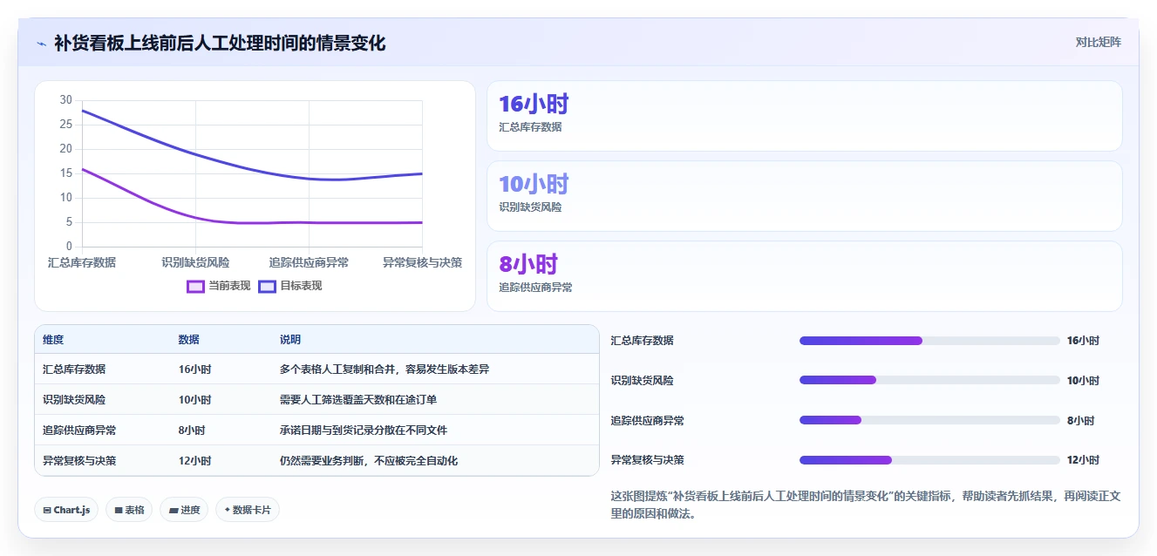The image size is (1157, 556).
Task: Click the 16小时 cell in the table
Action: tap(195, 370)
